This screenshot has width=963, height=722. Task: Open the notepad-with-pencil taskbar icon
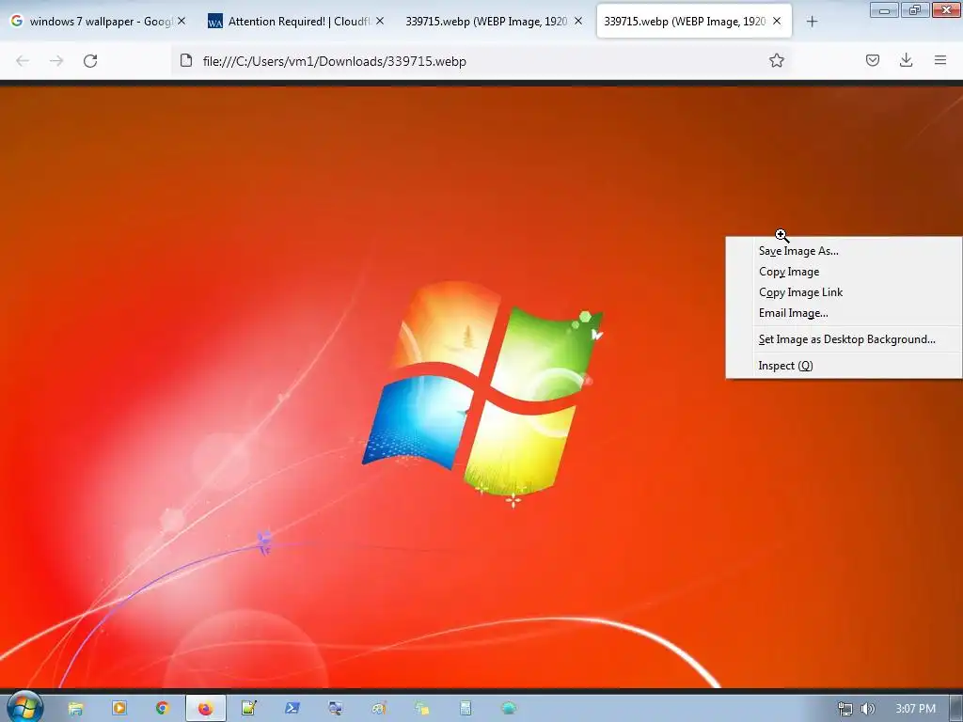pos(248,709)
